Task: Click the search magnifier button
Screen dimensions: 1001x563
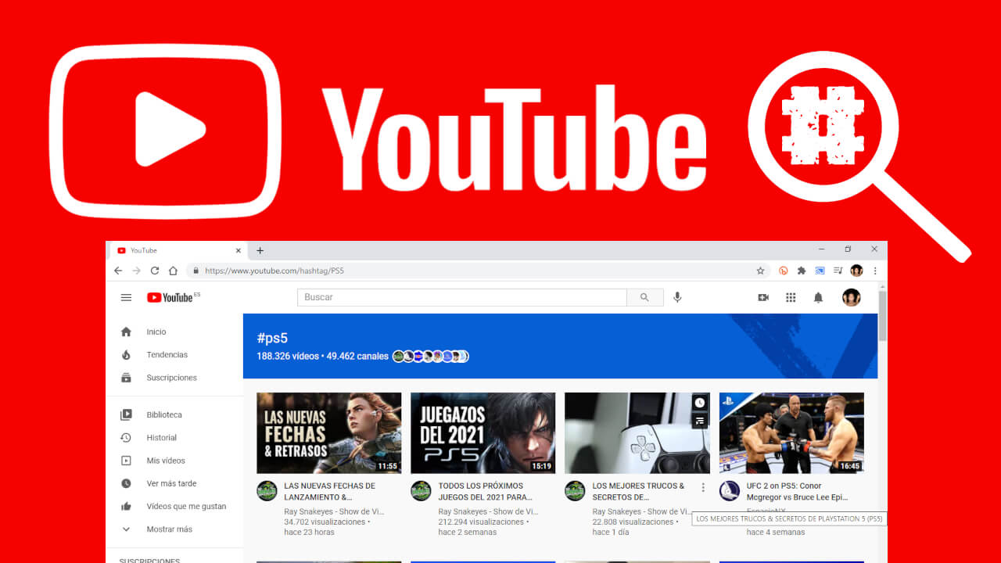Action: point(644,297)
